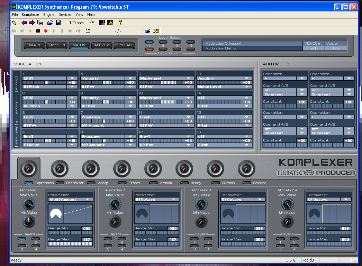Click the Warp macro knob
This screenshot has width=362, height=266.
91,169
